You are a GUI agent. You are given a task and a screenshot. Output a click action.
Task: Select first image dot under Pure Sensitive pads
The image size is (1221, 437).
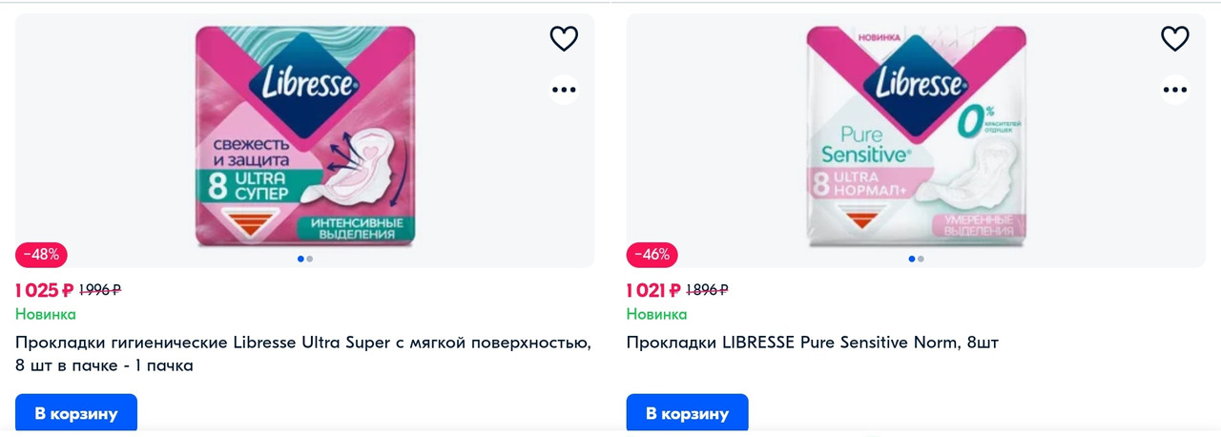912,259
